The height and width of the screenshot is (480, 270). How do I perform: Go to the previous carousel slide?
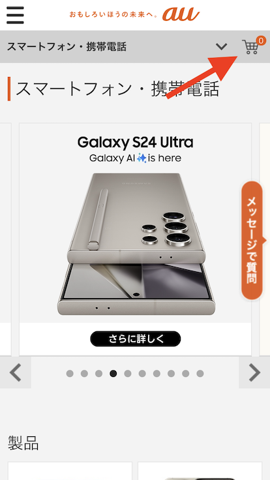(15, 372)
